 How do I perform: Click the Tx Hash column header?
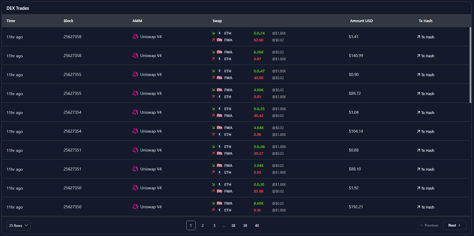[425, 21]
